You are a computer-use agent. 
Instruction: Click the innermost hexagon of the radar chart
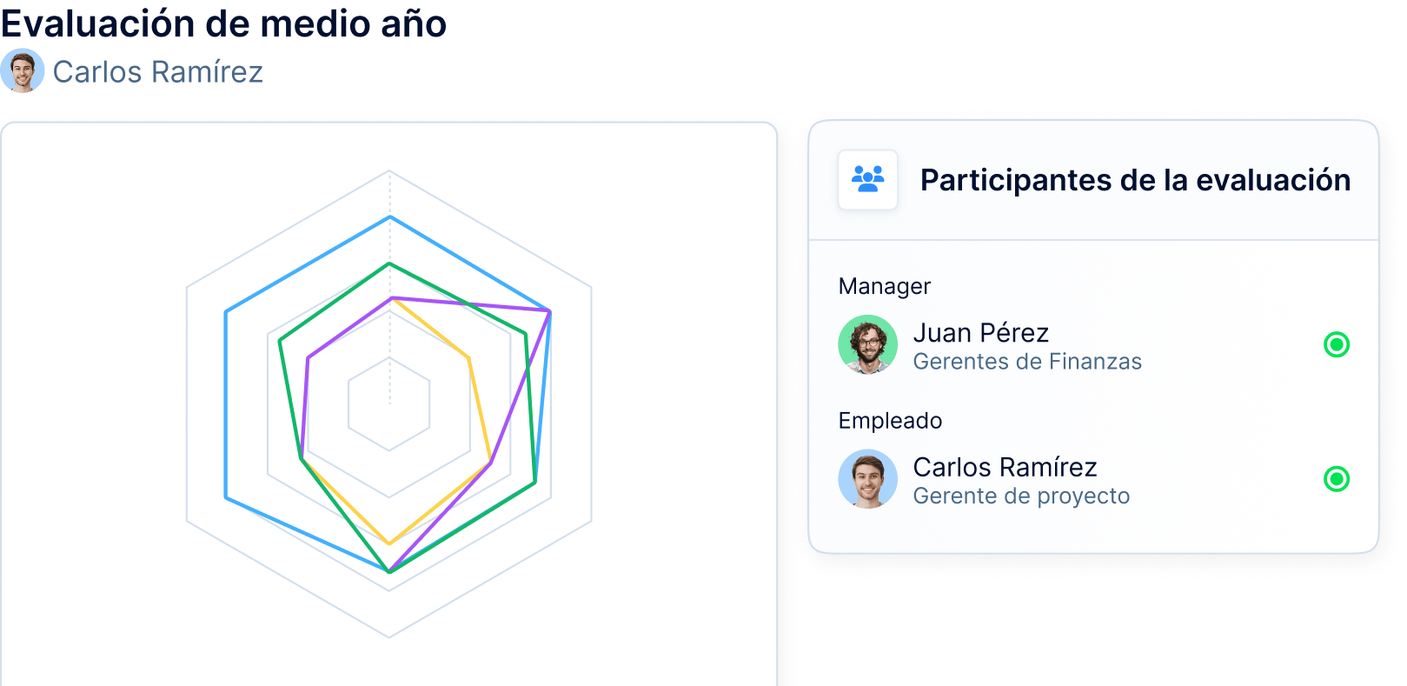tap(389, 403)
